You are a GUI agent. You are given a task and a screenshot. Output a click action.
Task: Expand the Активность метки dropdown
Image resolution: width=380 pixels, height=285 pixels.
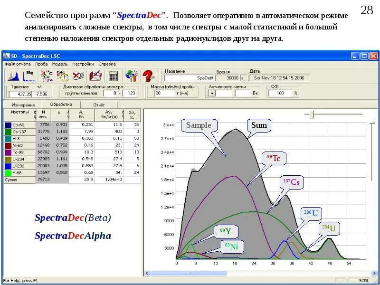pos(211,93)
